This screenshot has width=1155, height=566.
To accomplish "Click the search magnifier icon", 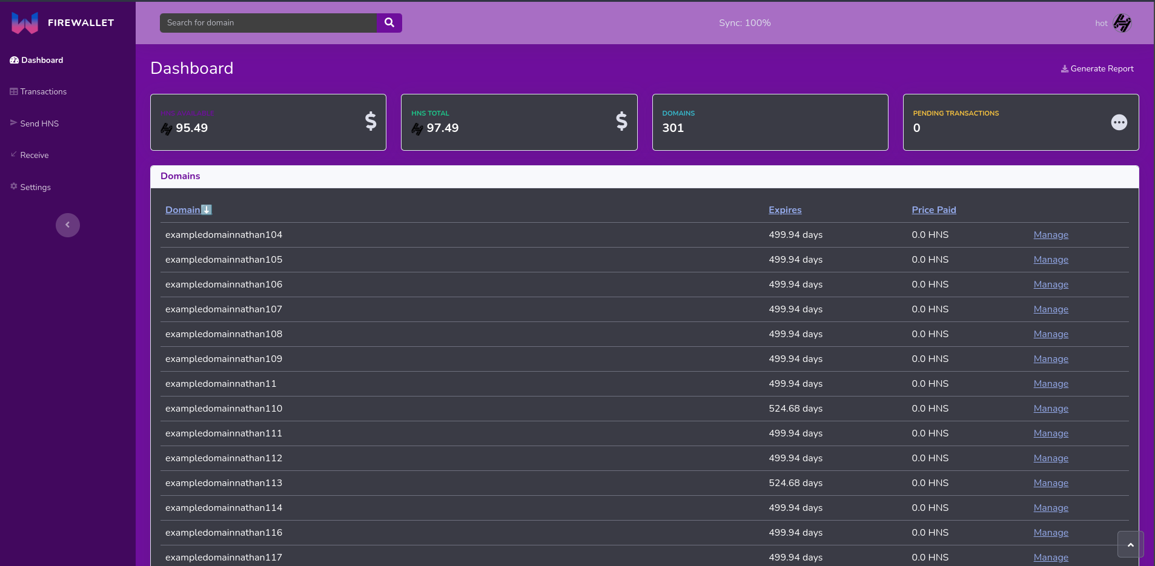I will (389, 22).
